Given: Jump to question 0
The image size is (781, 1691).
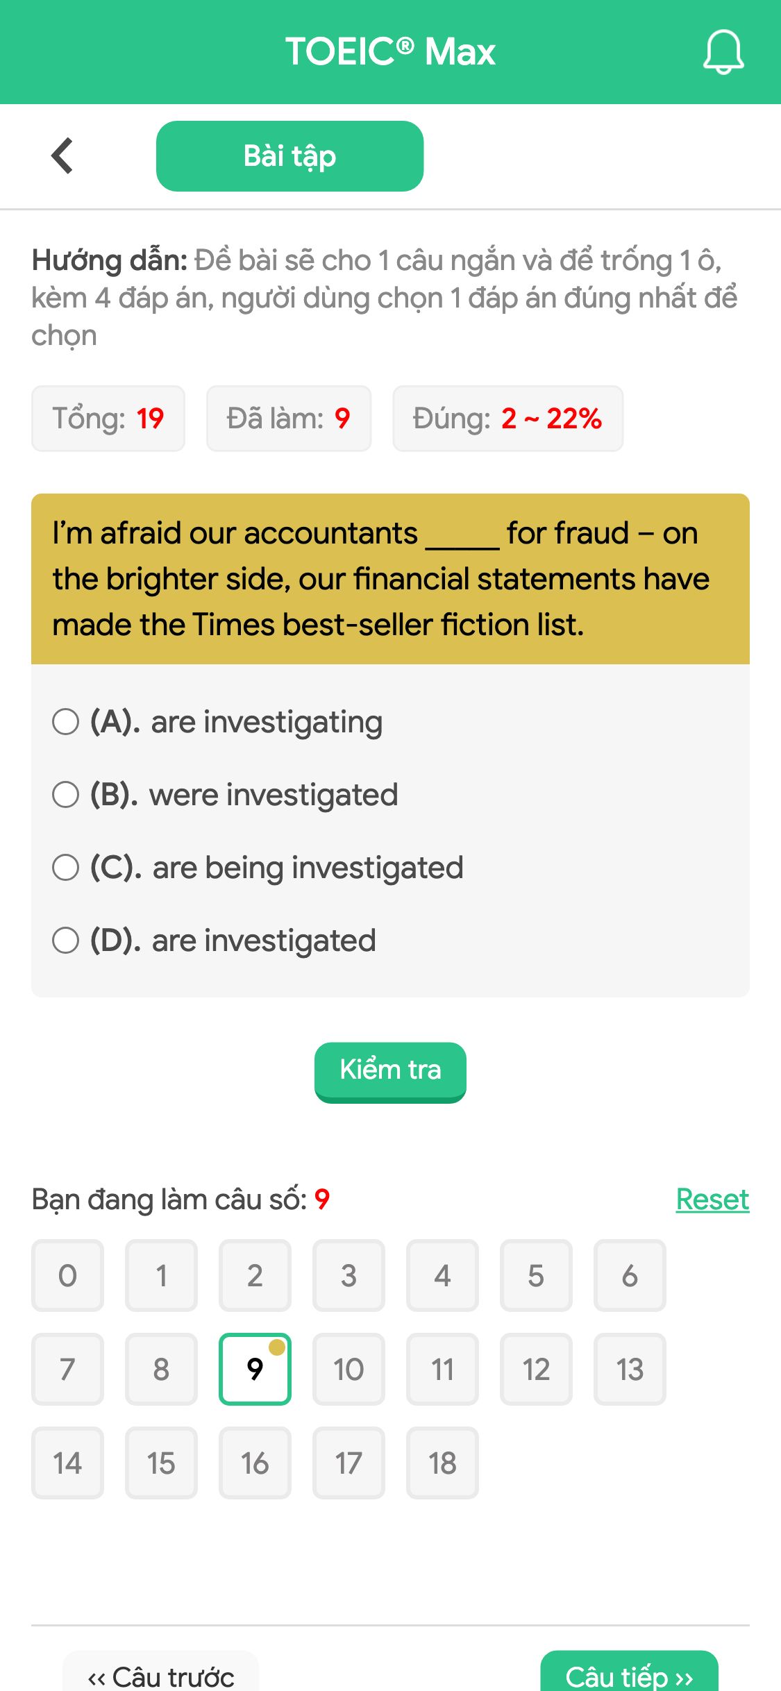Looking at the screenshot, I should (x=67, y=1275).
